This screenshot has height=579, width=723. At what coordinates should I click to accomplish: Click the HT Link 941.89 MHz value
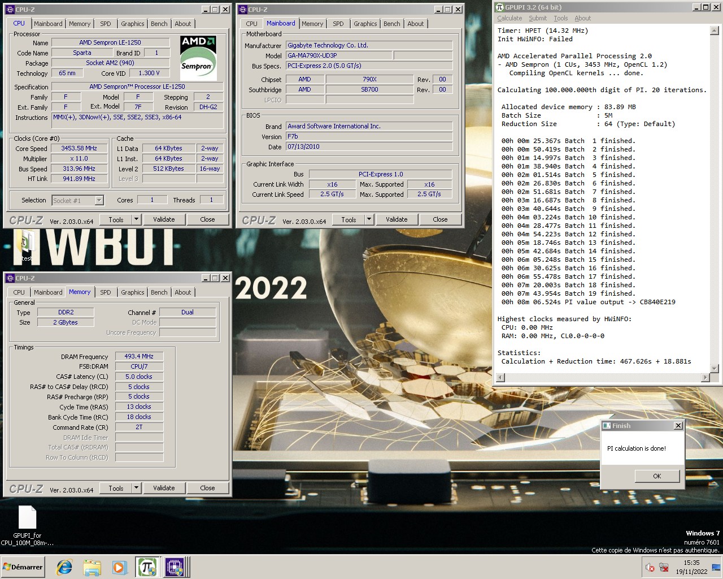tap(79, 179)
